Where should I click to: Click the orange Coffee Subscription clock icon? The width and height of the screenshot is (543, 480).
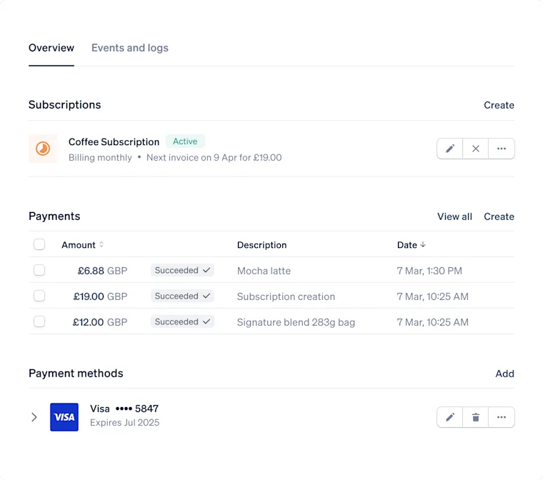[43, 149]
